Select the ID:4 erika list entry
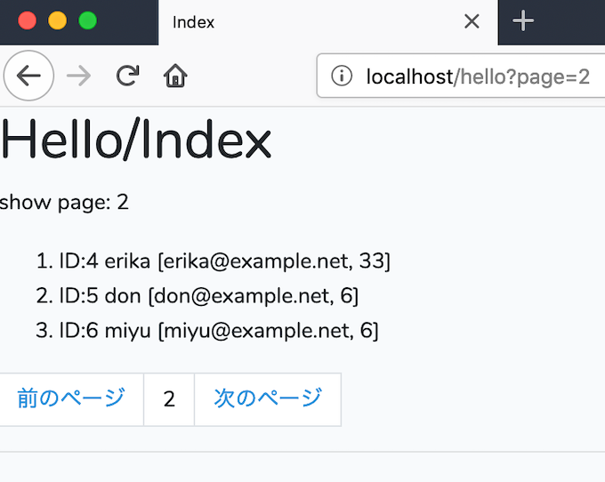605x482 pixels. 224,261
